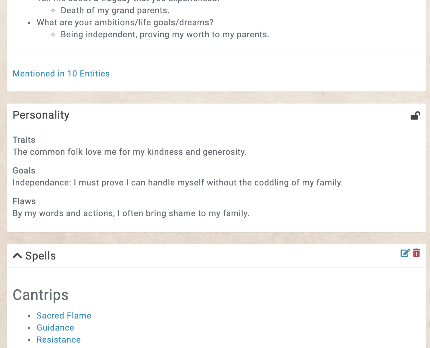The height and width of the screenshot is (348, 430).
Task: Click the Traits label
Action: [24, 140]
